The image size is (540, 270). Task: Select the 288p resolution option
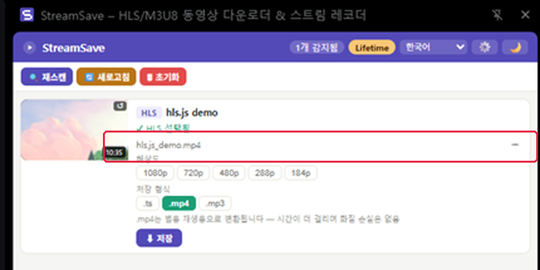point(265,173)
